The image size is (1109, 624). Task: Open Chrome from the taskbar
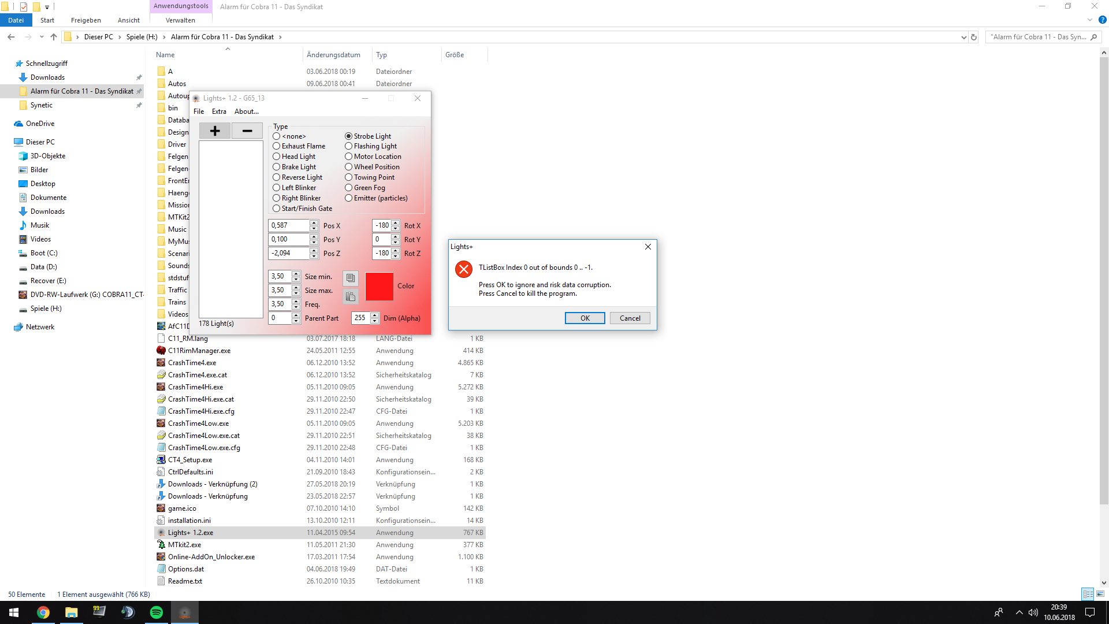[43, 612]
